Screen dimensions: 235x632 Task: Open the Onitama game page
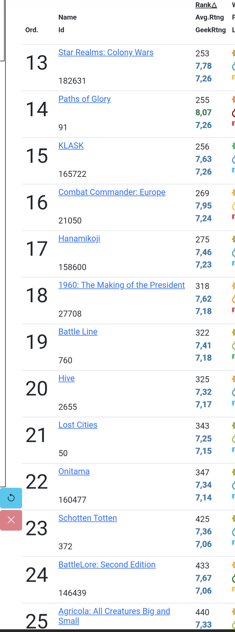pos(74,471)
